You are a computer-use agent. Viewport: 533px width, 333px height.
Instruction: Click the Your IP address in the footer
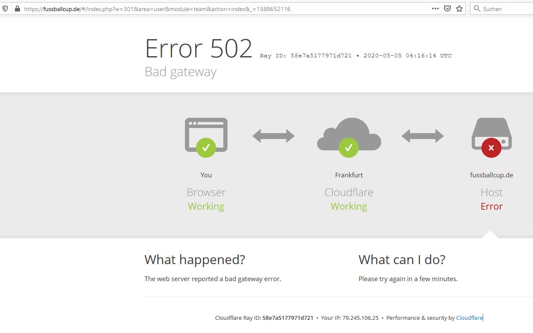[x=360, y=318]
